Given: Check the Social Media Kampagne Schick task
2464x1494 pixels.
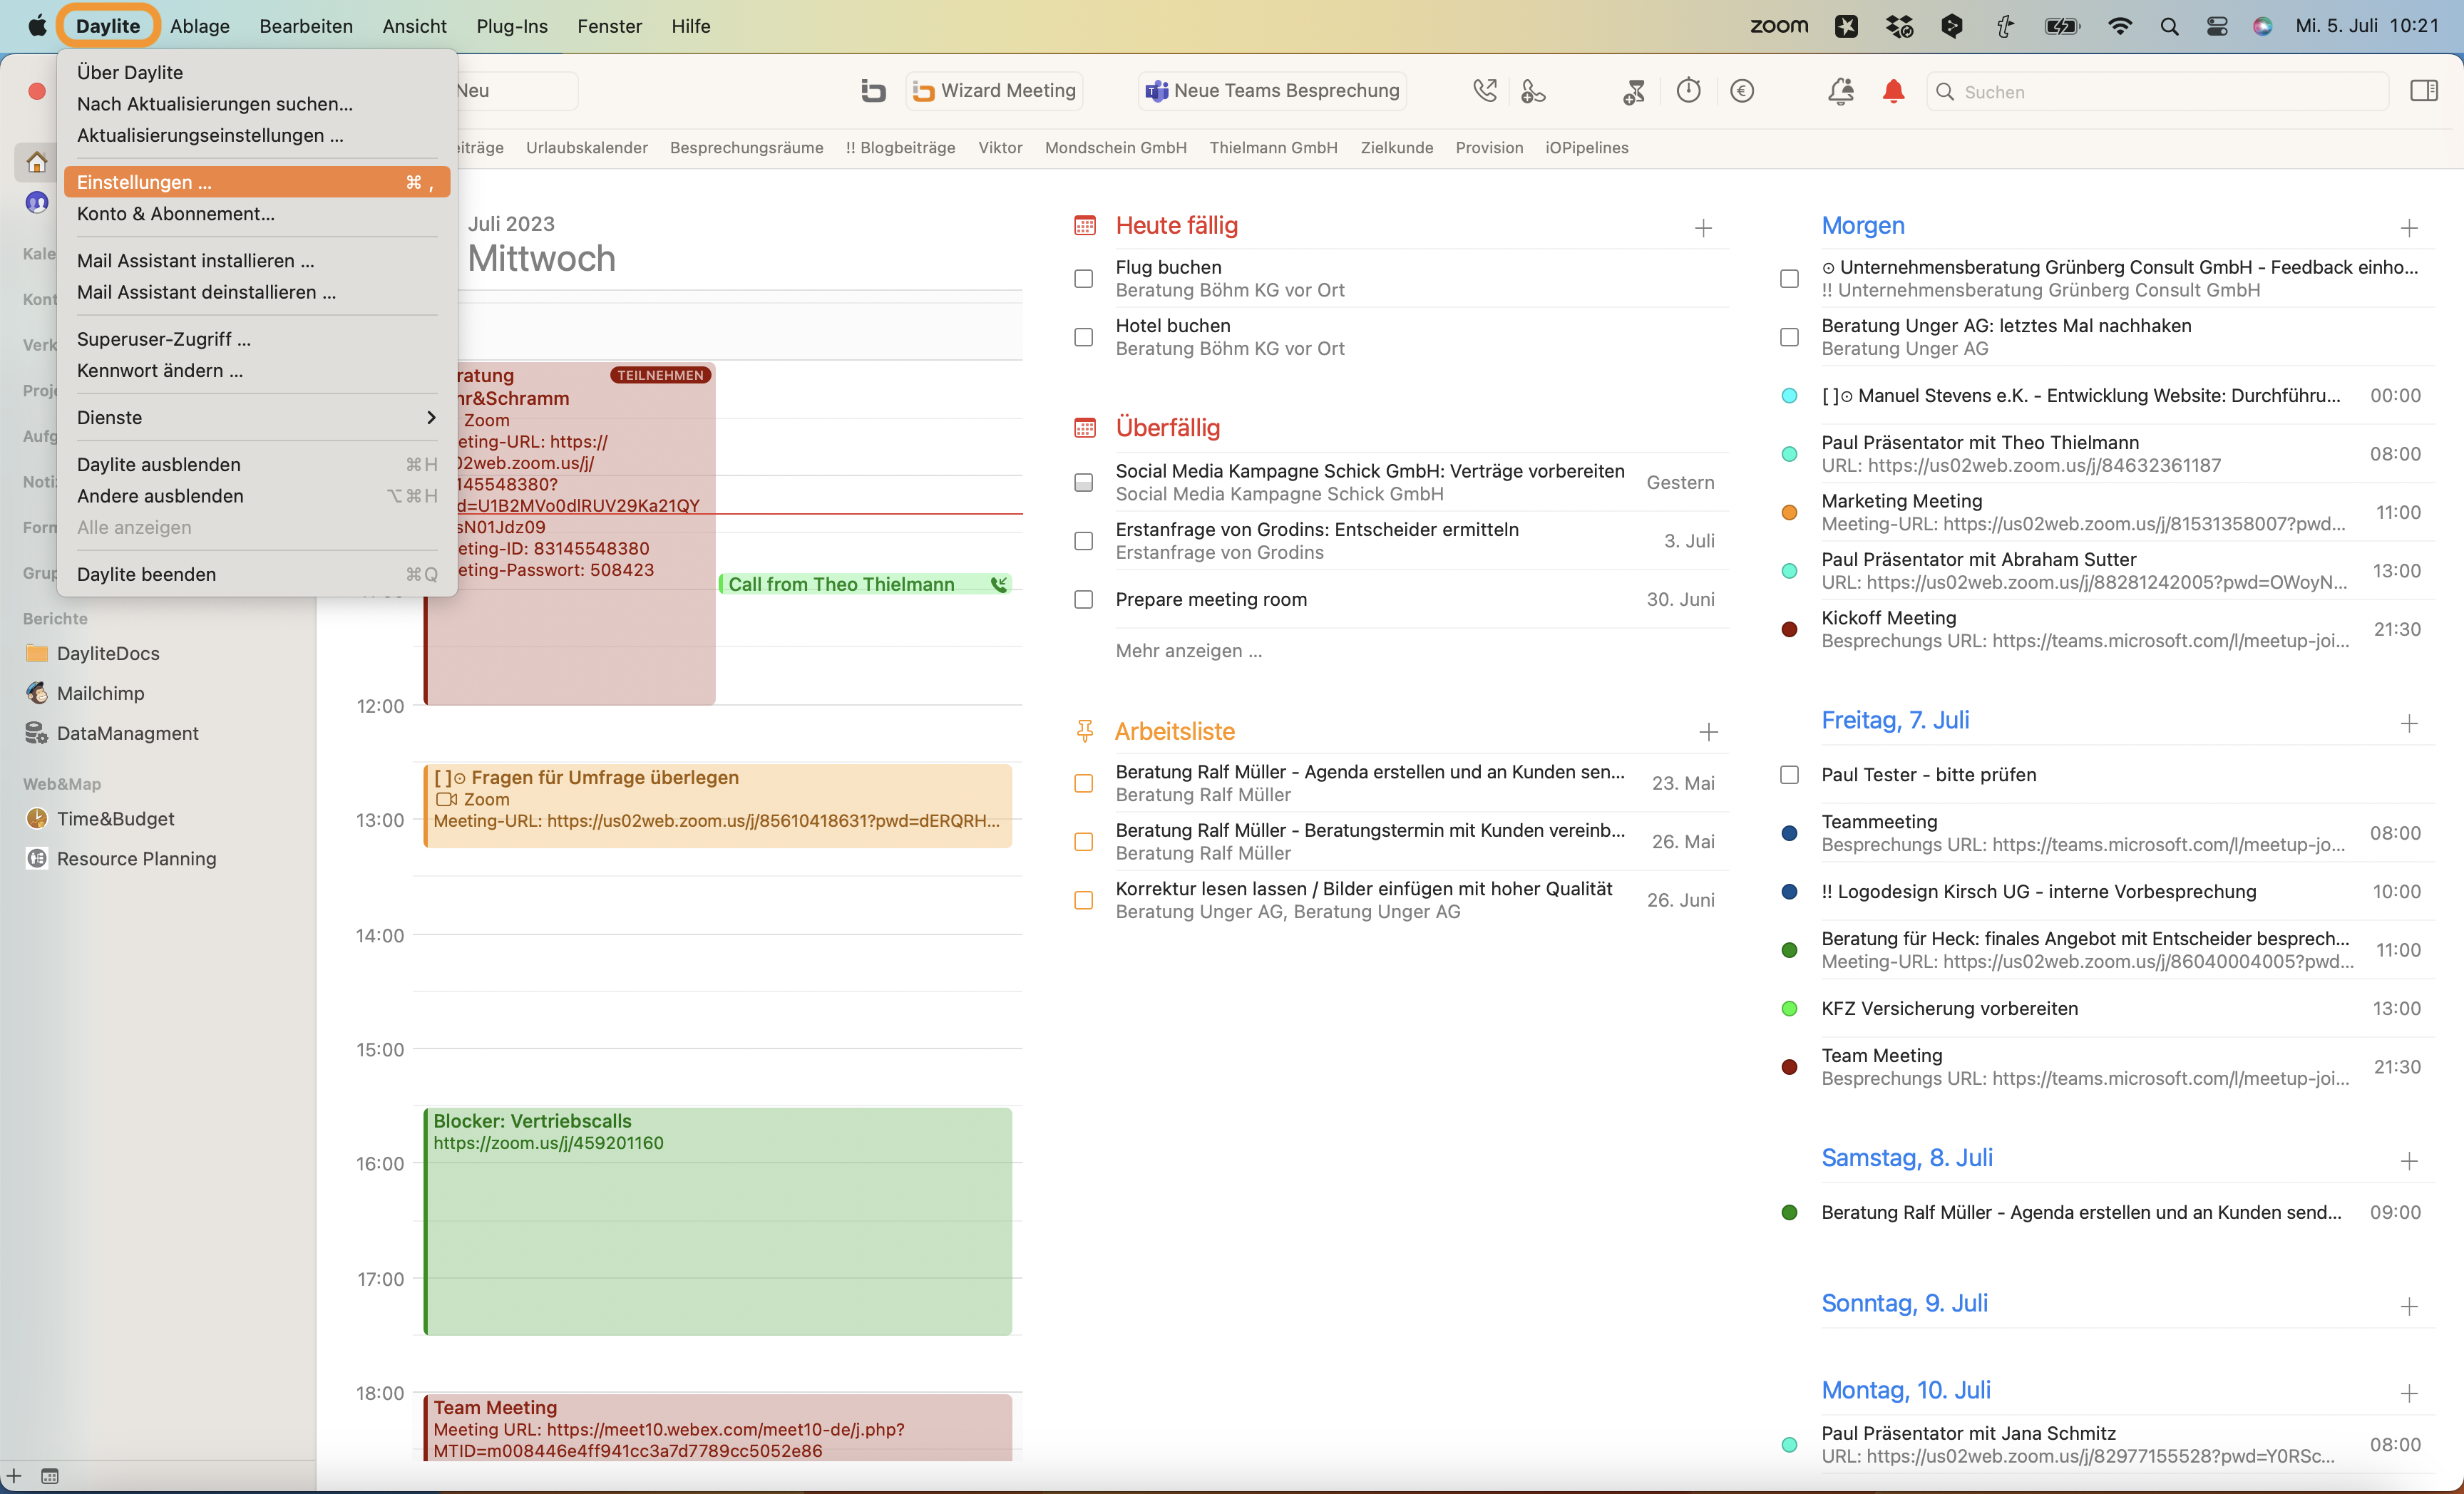Looking at the screenshot, I should point(1083,482).
